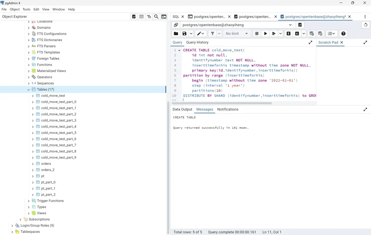The width and height of the screenshot is (371, 235).
Task: Select the Trigger Functions node
Action: (50, 201)
